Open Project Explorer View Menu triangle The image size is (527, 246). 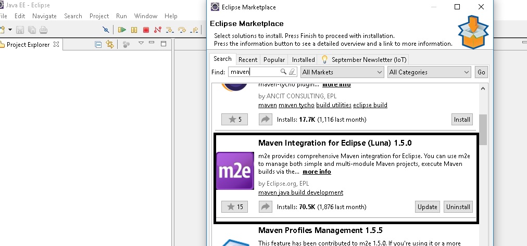[141, 43]
